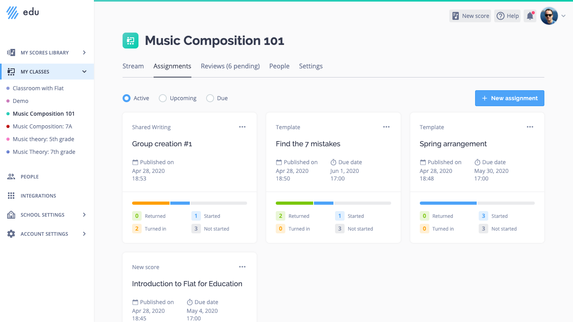Expand the School Settings chevron
This screenshot has height=322, width=573.
point(84,215)
